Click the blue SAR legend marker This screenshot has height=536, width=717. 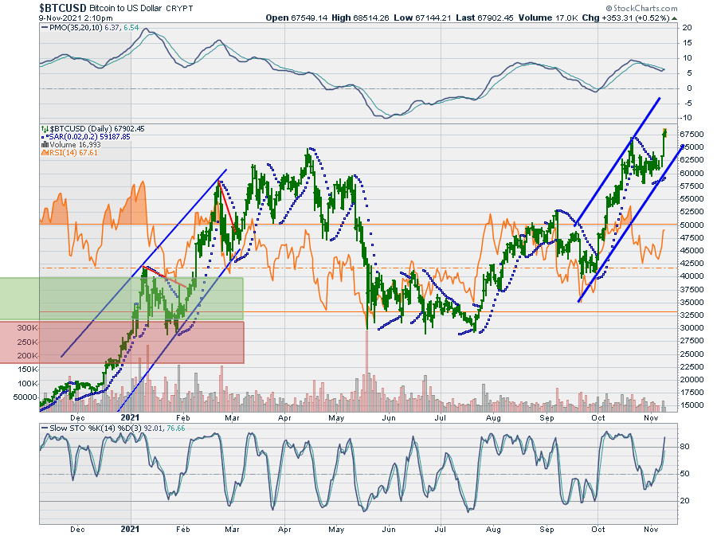click(43, 136)
